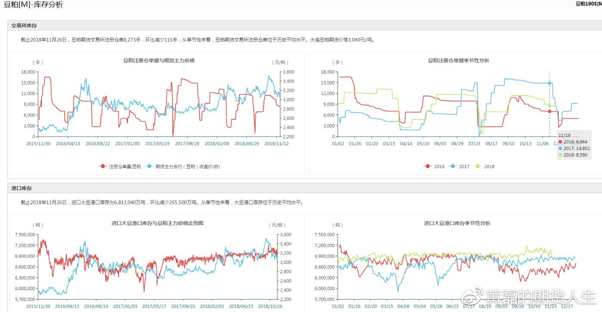The image size is (602, 312).
Task: Hide the 2017 series in seasonal legend
Action: (x=459, y=166)
